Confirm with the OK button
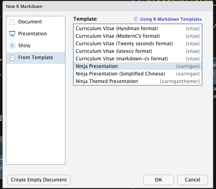 pyautogui.click(x=159, y=180)
